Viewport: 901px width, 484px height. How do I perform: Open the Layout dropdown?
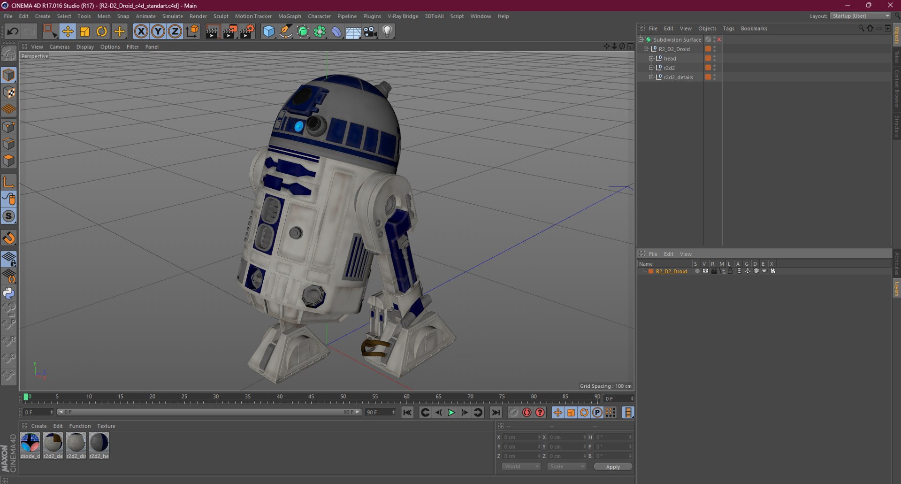(x=860, y=16)
